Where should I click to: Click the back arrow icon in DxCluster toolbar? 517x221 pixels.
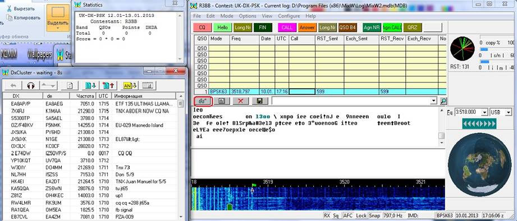[x=13, y=86]
